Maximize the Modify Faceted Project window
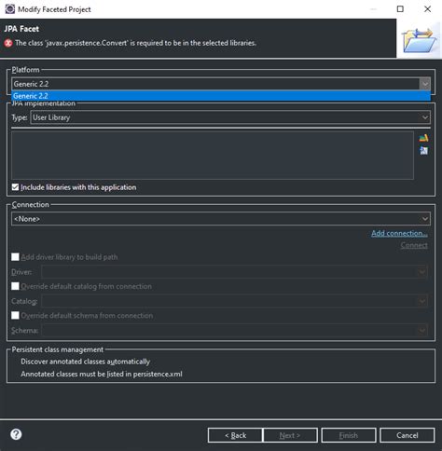 [400, 9]
